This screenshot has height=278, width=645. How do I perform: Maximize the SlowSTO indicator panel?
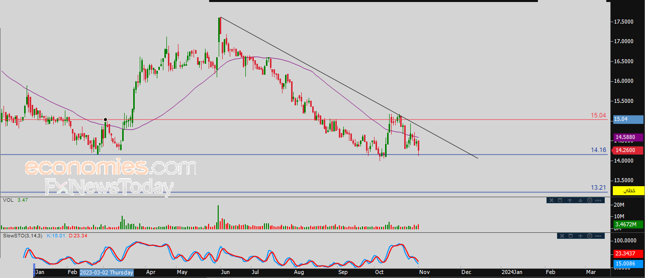pyautogui.click(x=571, y=236)
